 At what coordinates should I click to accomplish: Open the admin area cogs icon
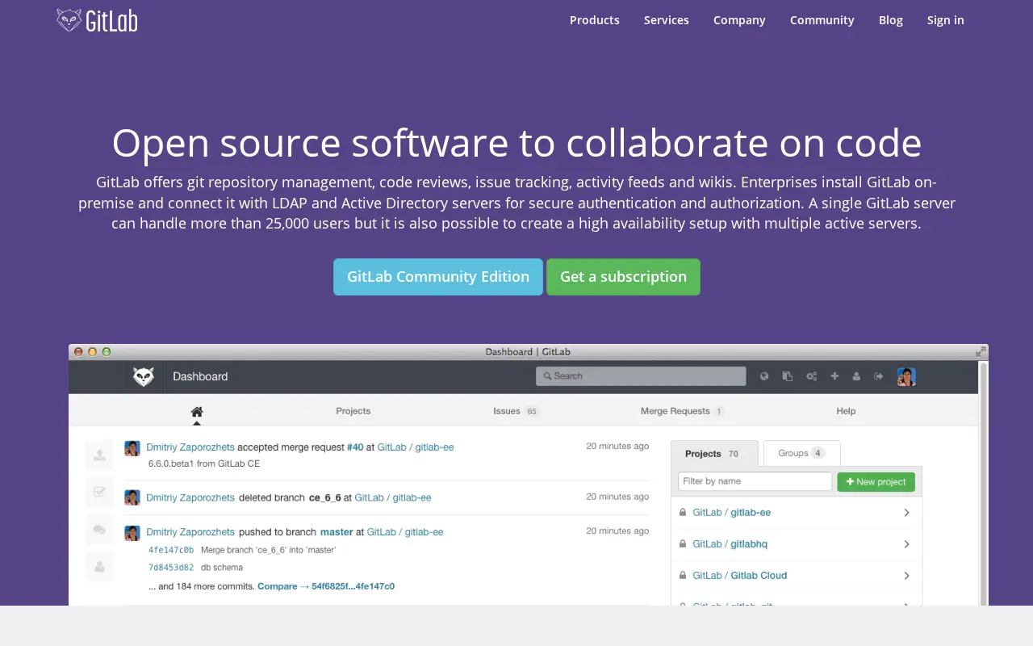click(x=811, y=376)
